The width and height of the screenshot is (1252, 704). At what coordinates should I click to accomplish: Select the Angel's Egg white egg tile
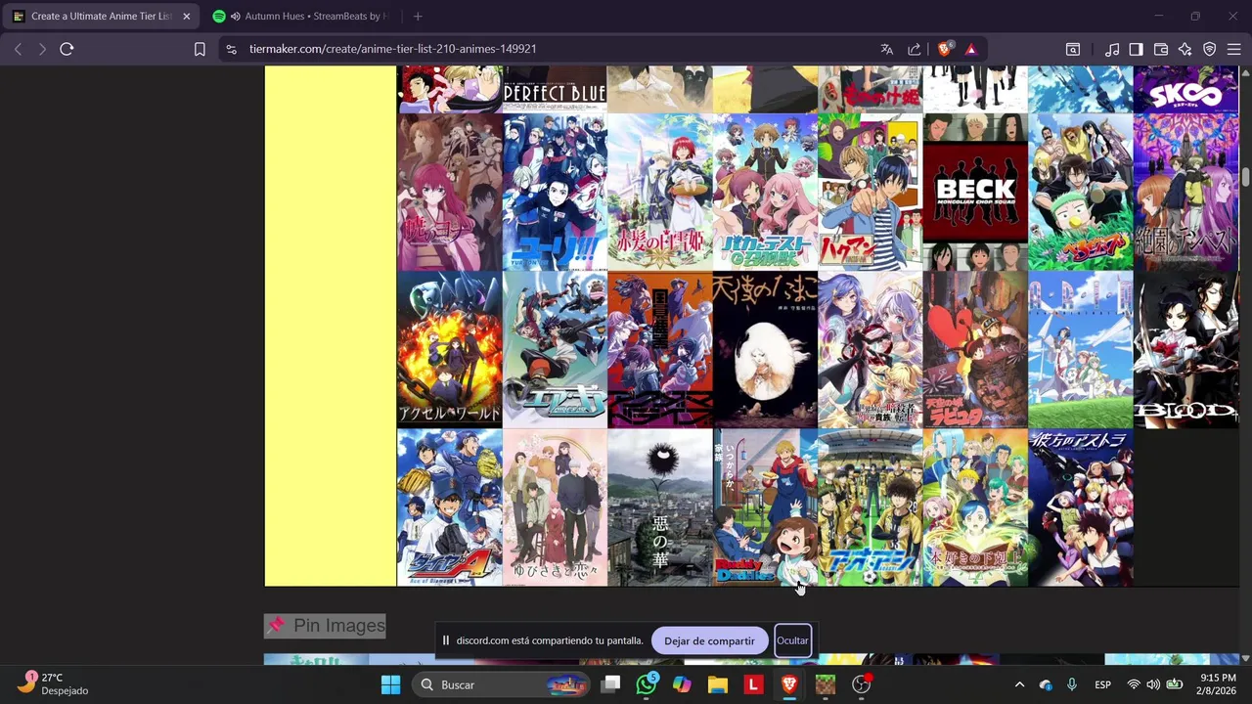765,350
